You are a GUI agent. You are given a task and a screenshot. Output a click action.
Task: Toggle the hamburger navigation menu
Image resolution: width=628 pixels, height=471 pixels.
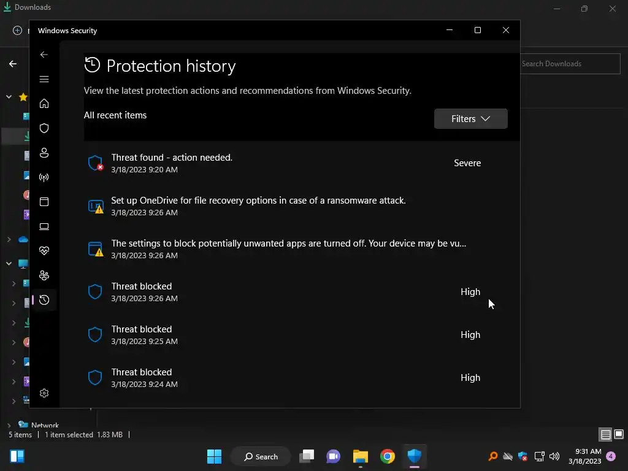tap(44, 79)
